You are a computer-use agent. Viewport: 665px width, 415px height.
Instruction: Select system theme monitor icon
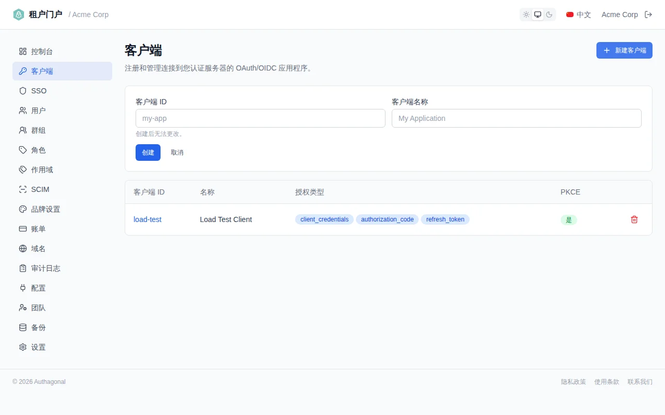(x=538, y=15)
